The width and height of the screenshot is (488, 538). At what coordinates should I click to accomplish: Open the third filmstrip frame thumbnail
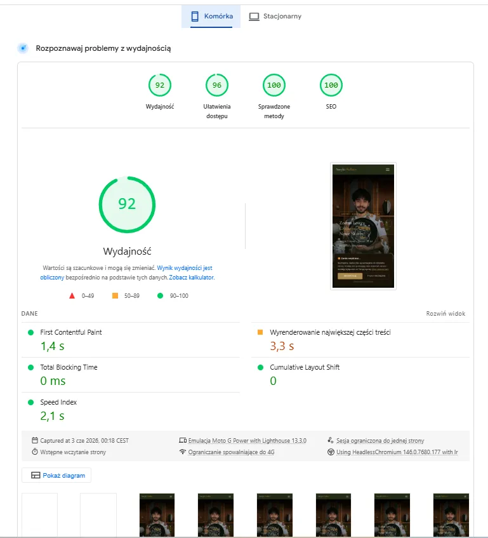click(157, 515)
